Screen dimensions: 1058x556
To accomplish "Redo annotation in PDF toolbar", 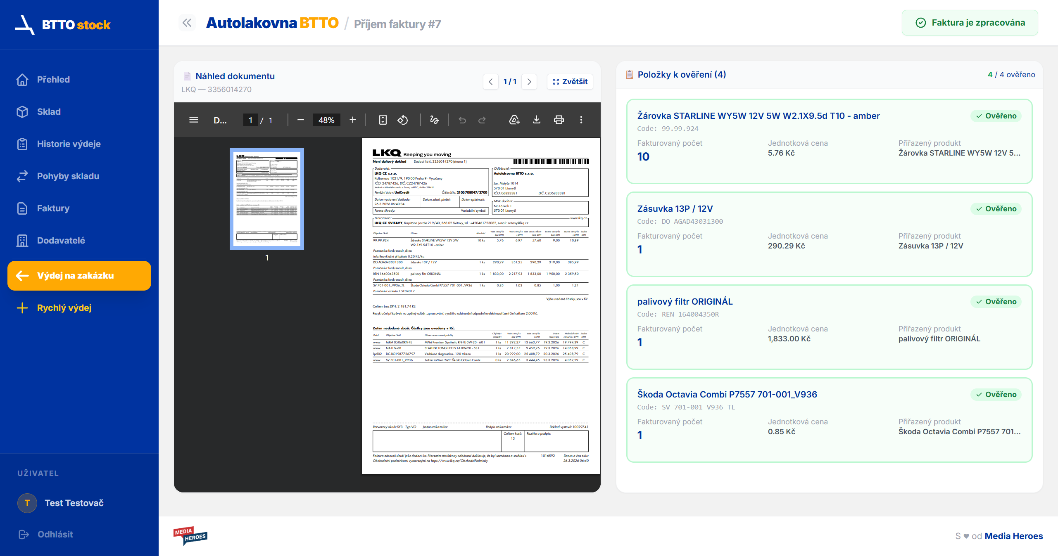I will (x=482, y=120).
